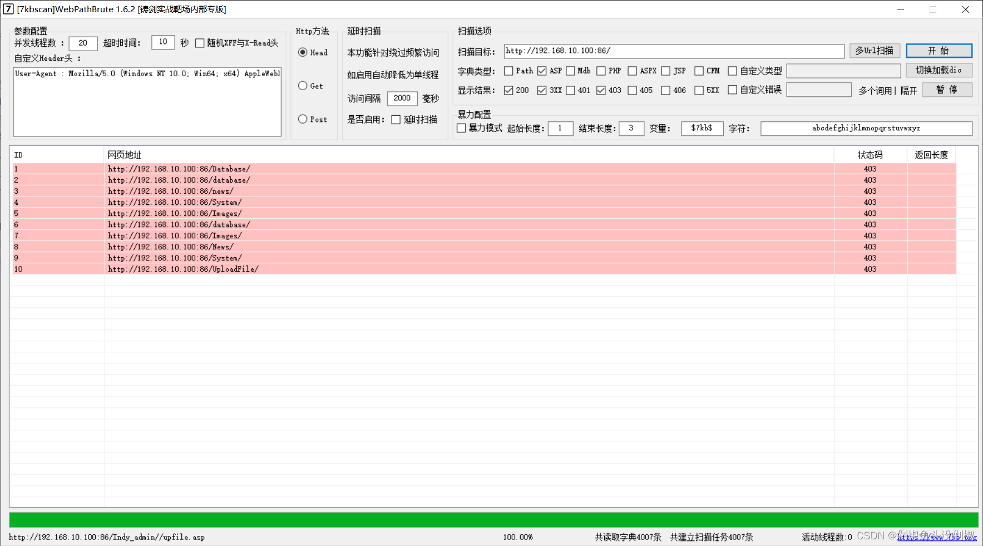Enable the 自定义类型 checkbox
983x546 pixels.
click(732, 71)
